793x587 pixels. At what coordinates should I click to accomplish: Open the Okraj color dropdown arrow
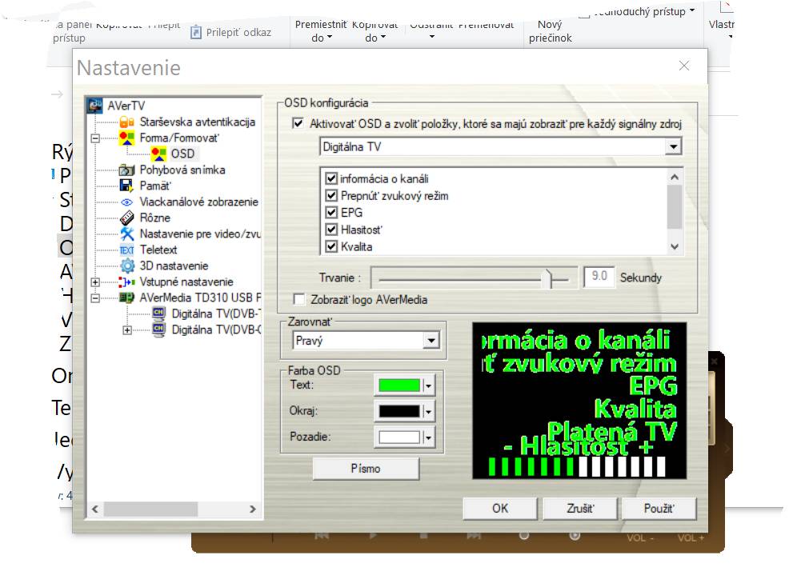pyautogui.click(x=428, y=412)
